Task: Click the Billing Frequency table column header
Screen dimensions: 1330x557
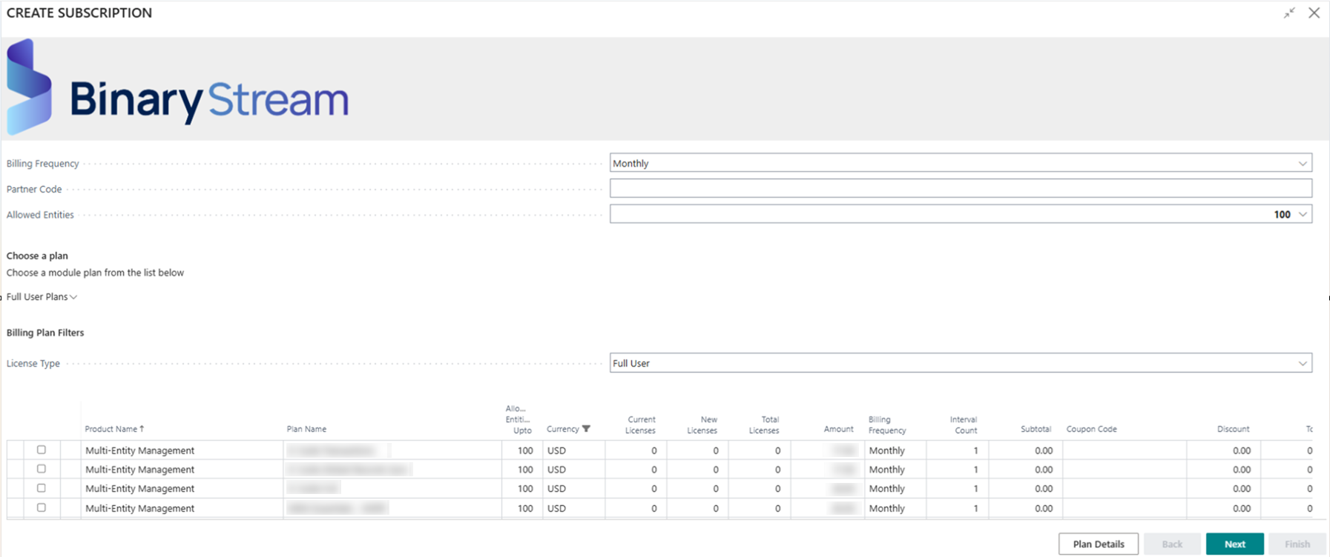Action: (x=887, y=424)
